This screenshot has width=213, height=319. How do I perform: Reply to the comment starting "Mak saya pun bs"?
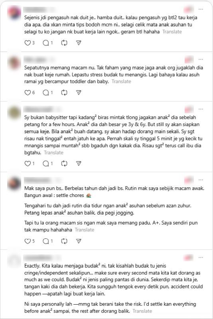point(46,241)
